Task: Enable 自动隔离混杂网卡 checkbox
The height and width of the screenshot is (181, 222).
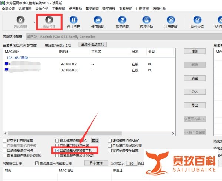Action: (4, 151)
